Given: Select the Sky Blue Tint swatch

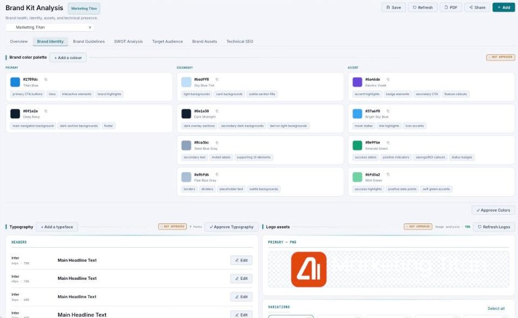Looking at the screenshot, I should click(x=186, y=82).
